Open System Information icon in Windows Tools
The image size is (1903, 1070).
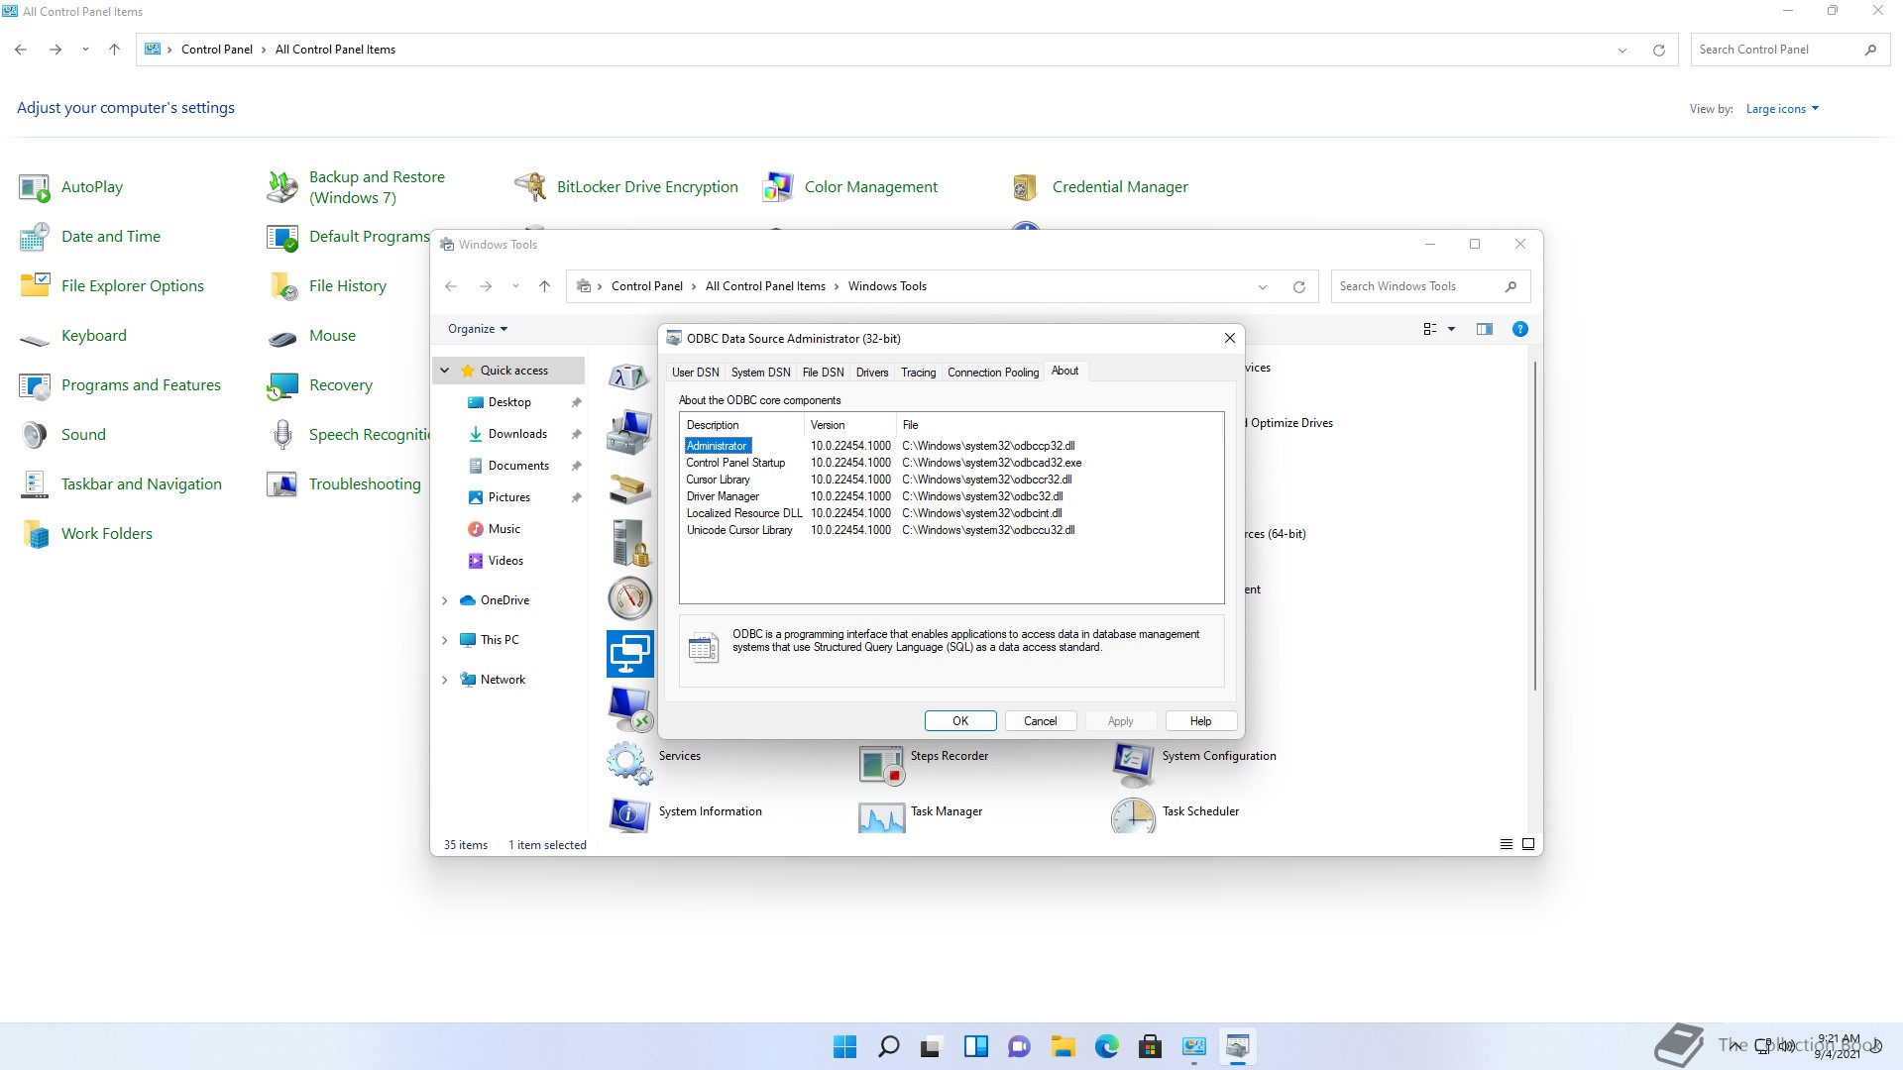pyautogui.click(x=629, y=814)
